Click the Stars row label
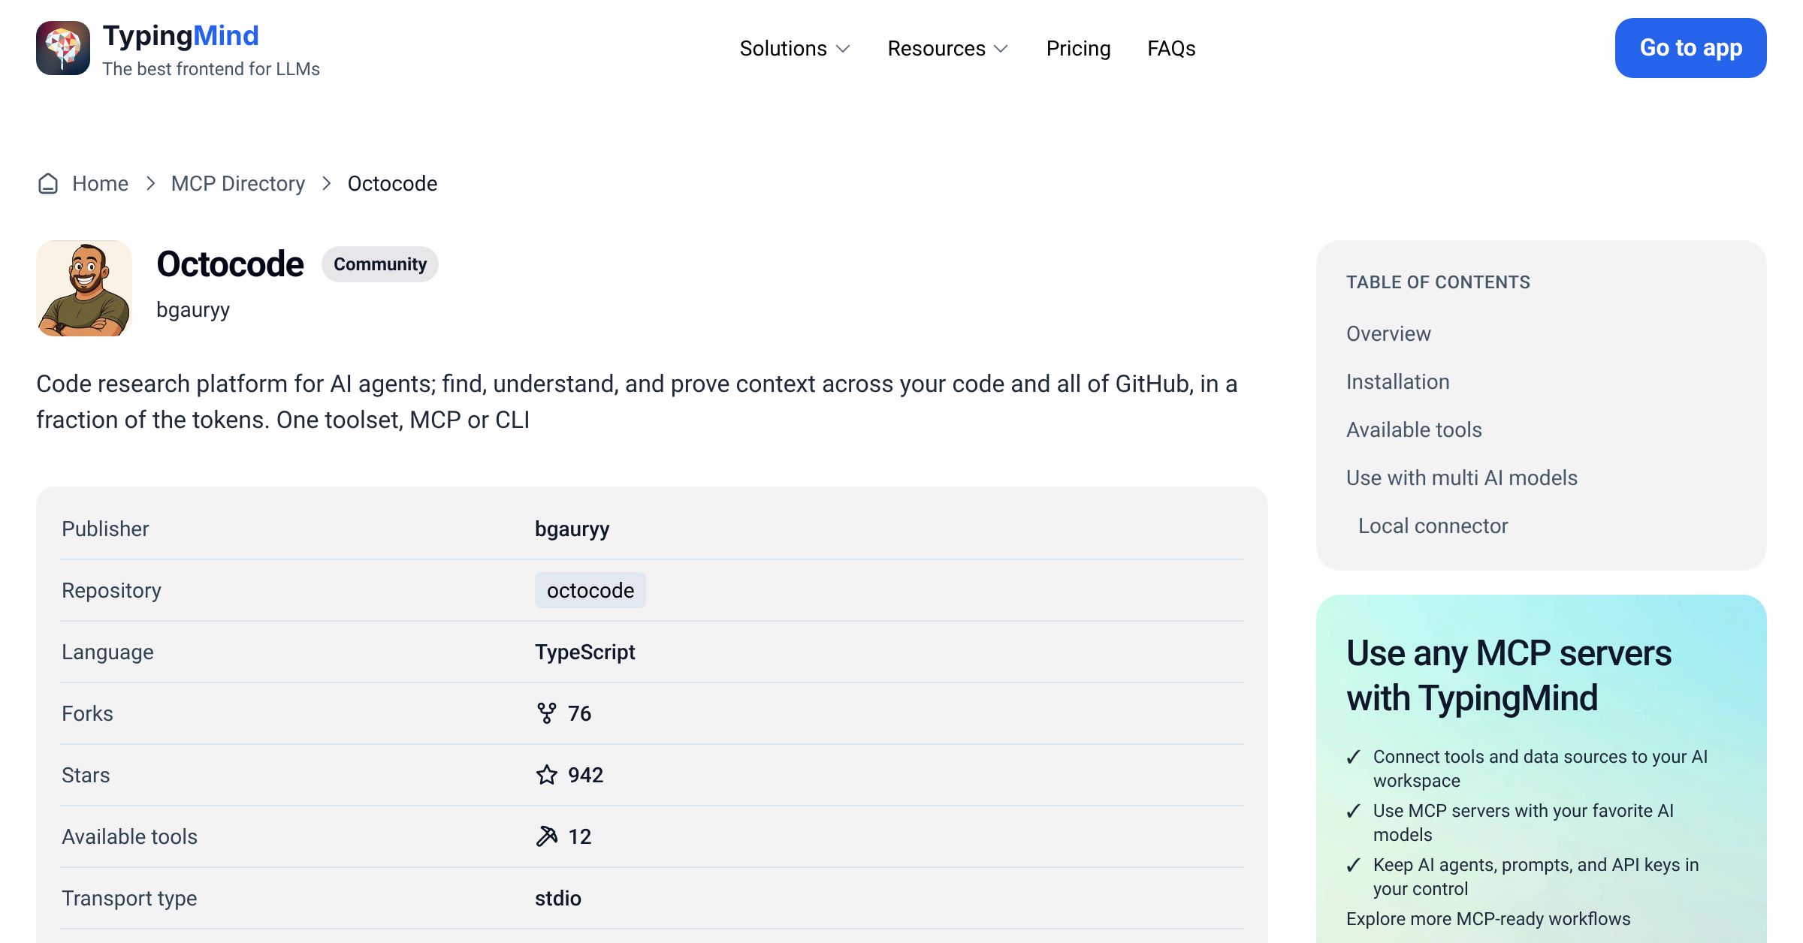The height and width of the screenshot is (943, 1803). [86, 775]
